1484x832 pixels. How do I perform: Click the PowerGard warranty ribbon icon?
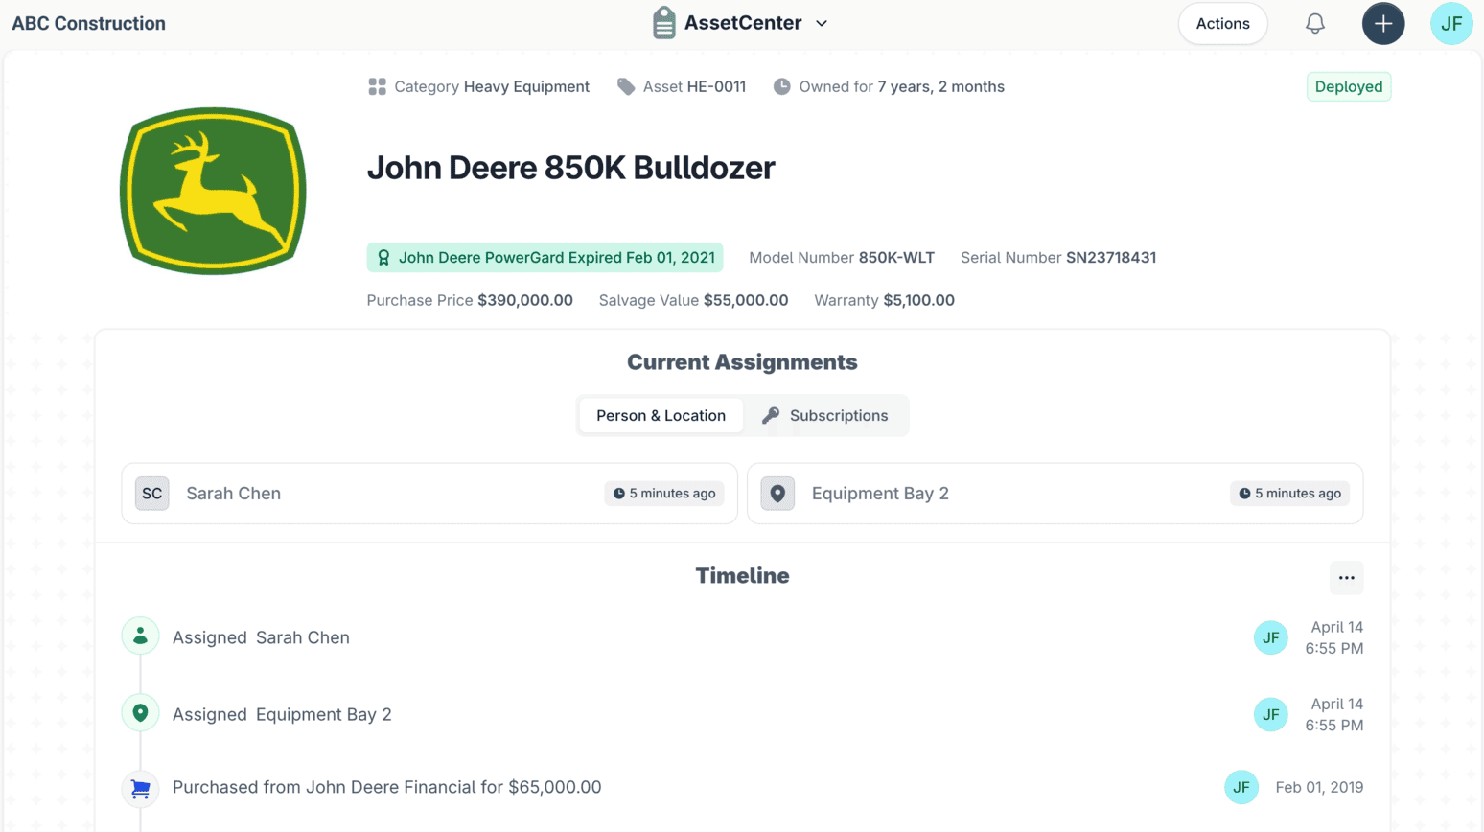[x=383, y=258]
